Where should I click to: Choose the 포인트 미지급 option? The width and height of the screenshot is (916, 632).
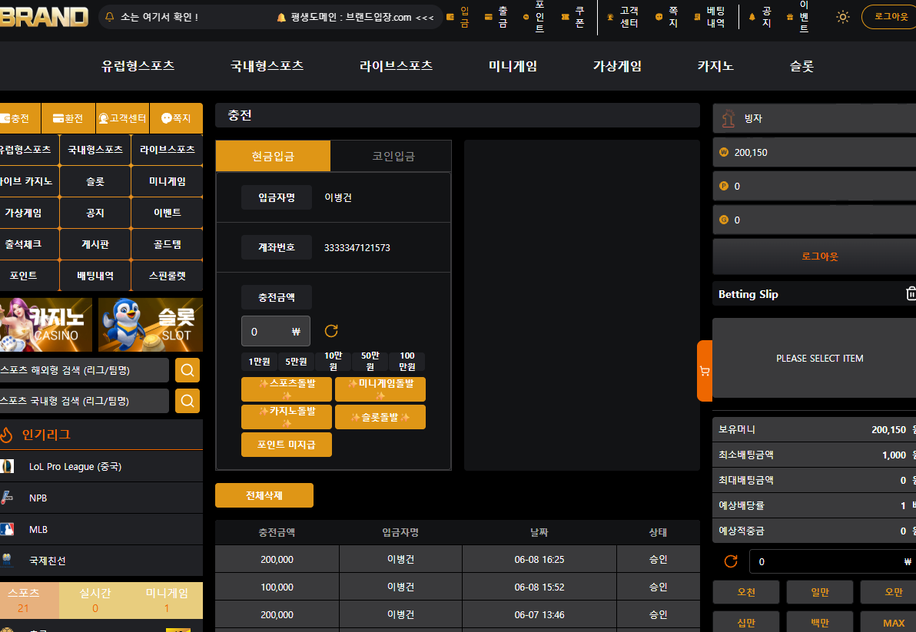[286, 445]
